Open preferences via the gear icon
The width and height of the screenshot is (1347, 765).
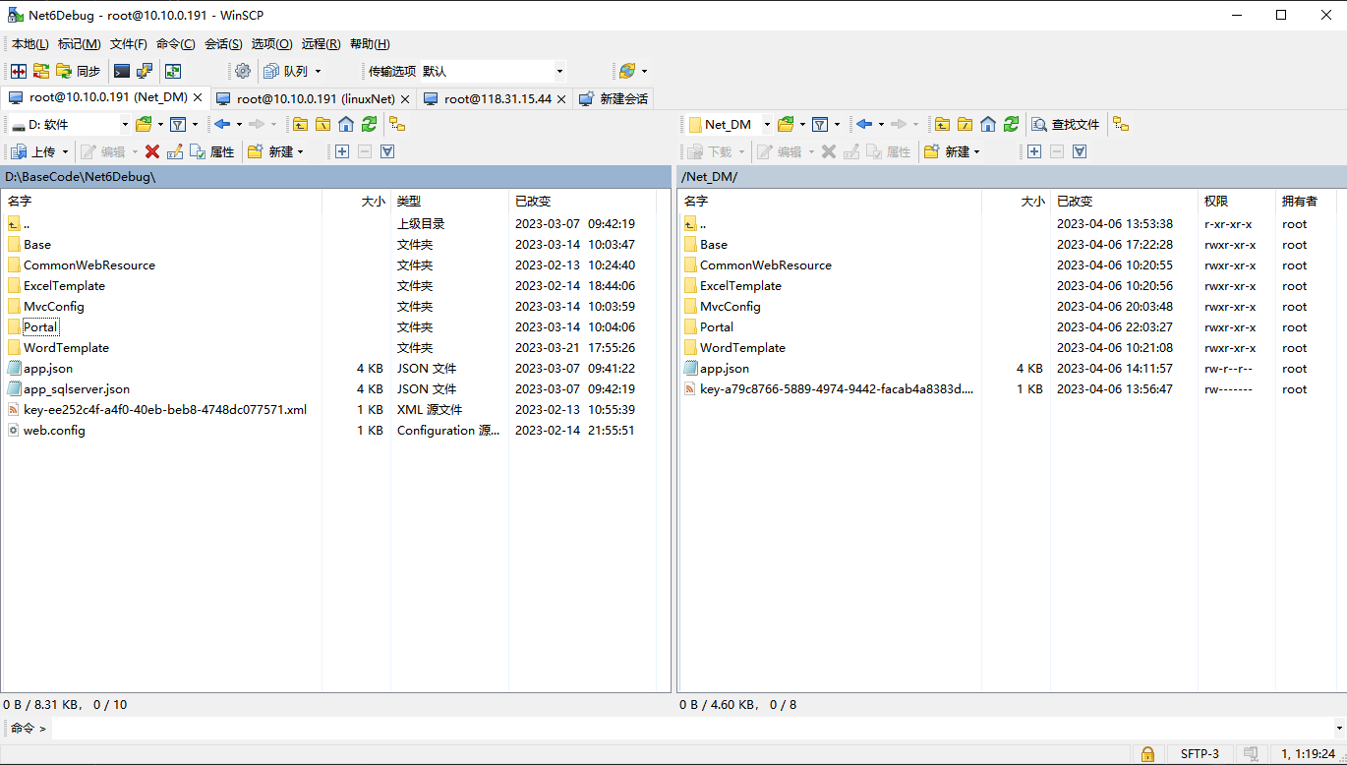pyautogui.click(x=243, y=71)
